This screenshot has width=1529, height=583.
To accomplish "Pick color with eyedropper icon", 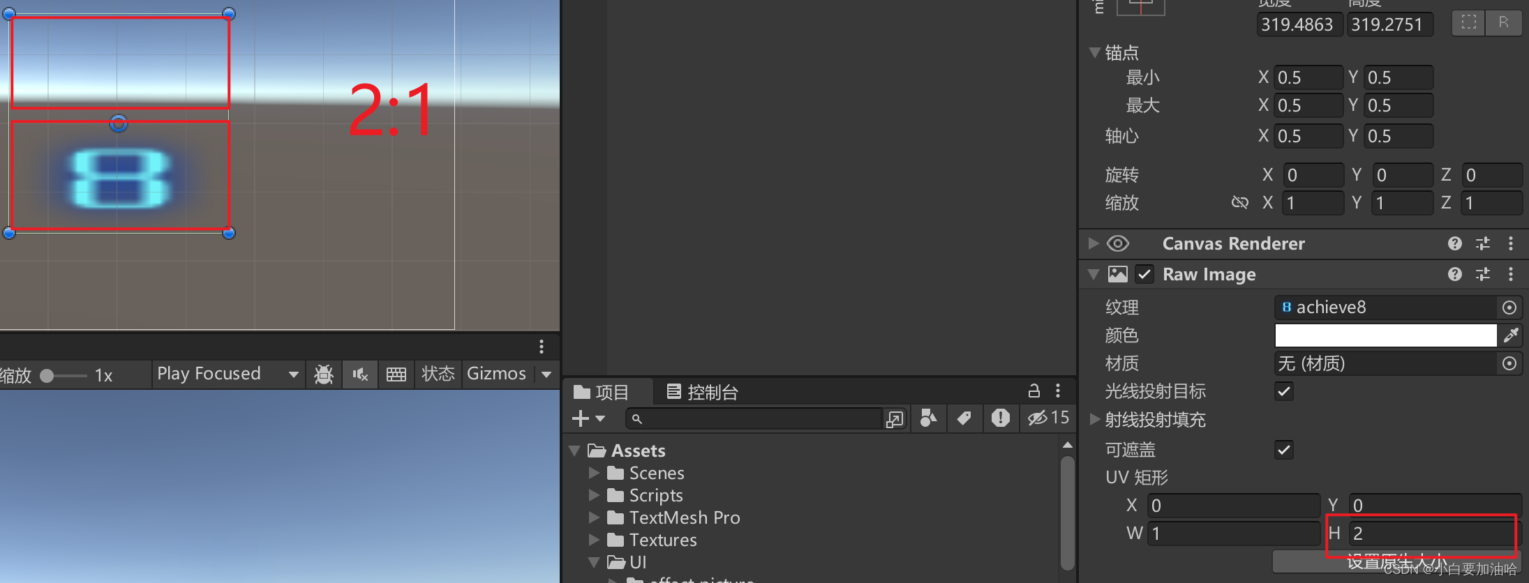I will point(1511,335).
